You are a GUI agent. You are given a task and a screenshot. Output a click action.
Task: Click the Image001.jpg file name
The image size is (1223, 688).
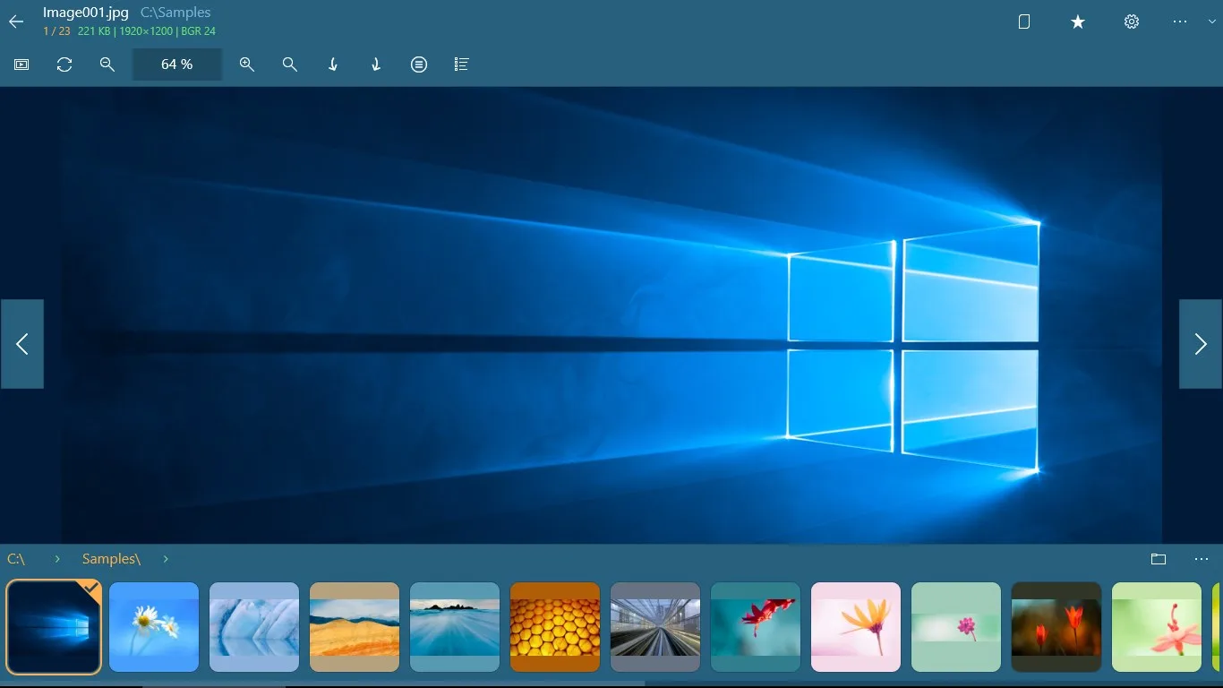click(x=86, y=13)
